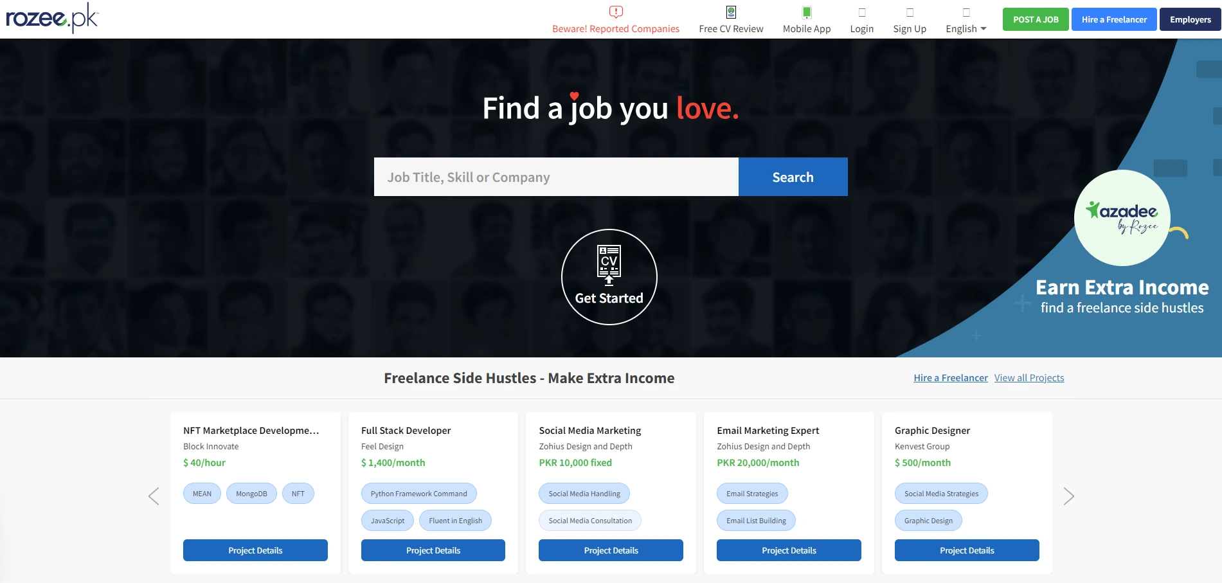Click the English language icon

(x=966, y=12)
